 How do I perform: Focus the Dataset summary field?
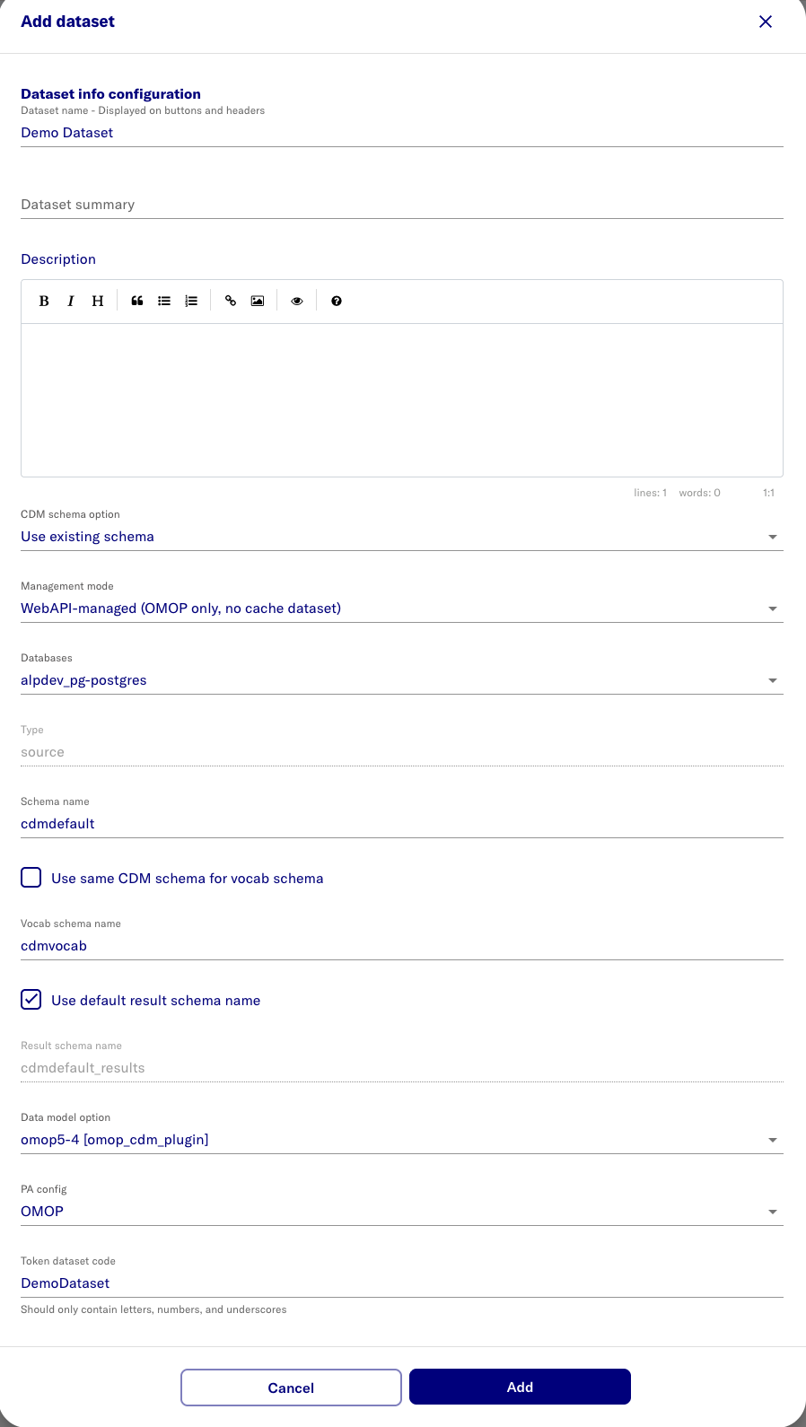(402, 205)
